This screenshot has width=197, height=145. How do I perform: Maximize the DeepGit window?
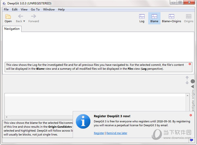click(x=180, y=2)
